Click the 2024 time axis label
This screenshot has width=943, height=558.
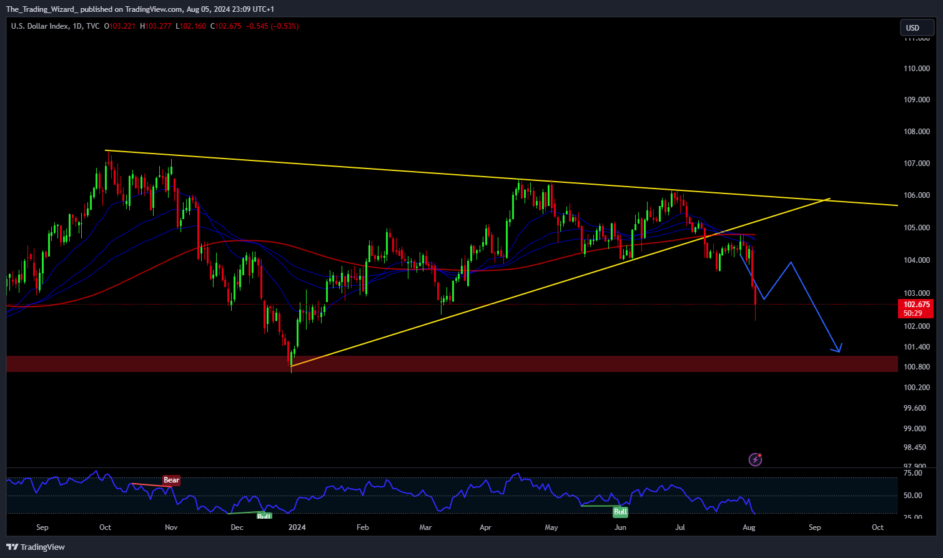click(297, 527)
